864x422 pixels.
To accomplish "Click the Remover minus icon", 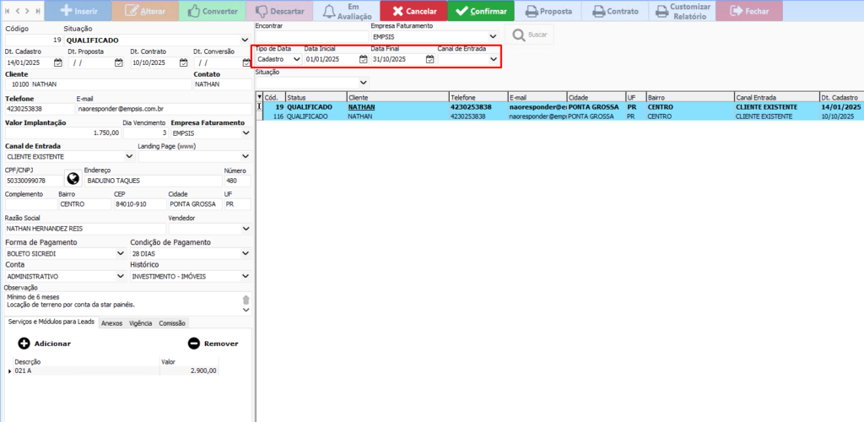I will coord(193,344).
